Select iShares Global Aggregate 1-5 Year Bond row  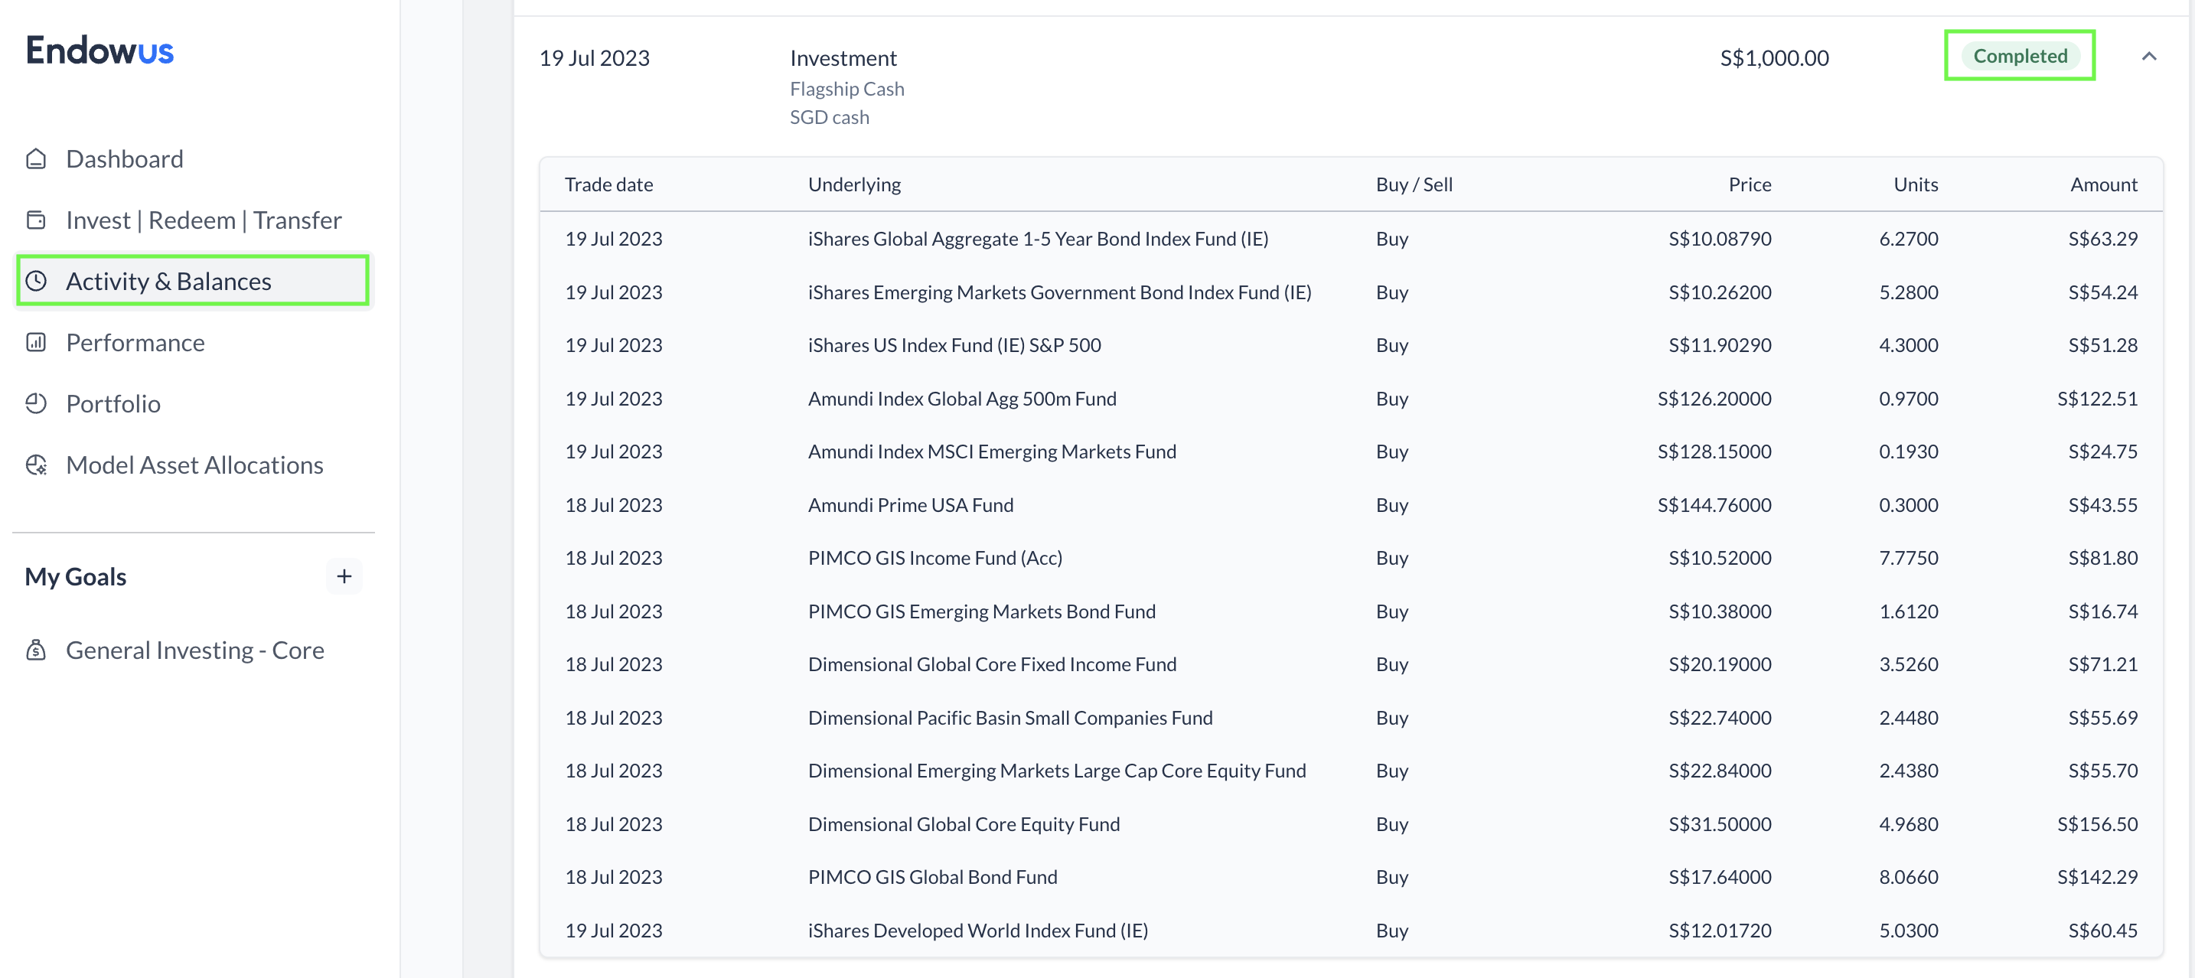point(1352,239)
